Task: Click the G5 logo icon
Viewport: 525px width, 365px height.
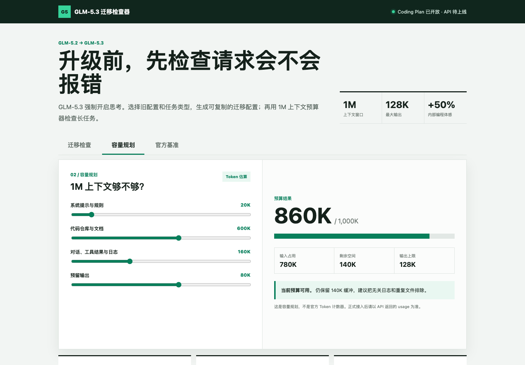Action: 65,12
